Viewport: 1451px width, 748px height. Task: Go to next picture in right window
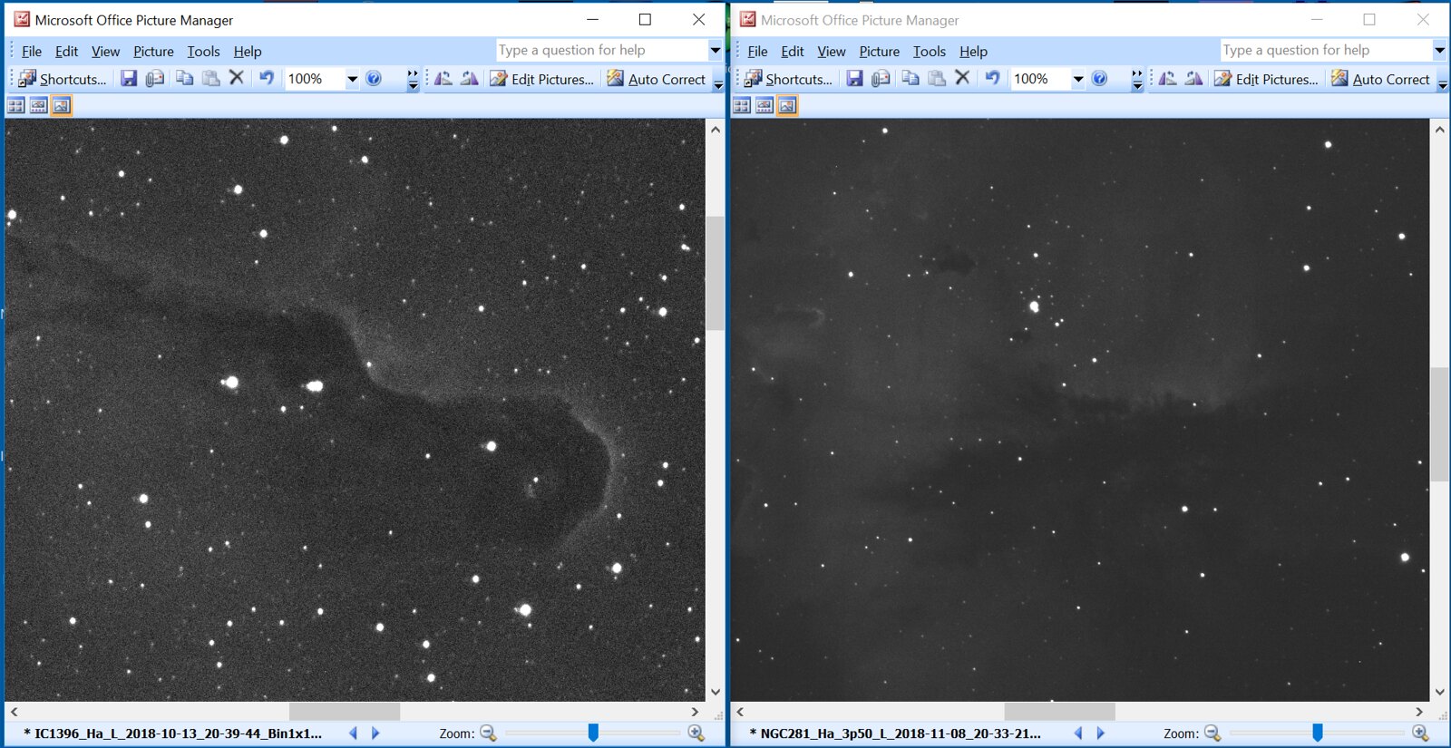(1101, 733)
